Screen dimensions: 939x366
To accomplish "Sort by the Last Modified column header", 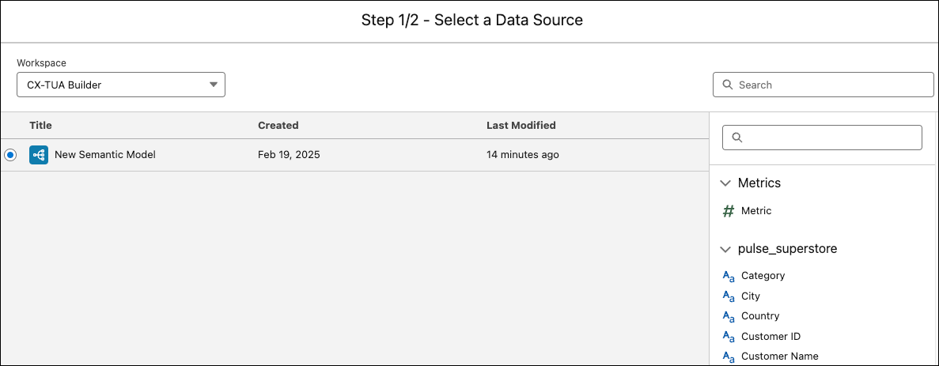I will [521, 126].
